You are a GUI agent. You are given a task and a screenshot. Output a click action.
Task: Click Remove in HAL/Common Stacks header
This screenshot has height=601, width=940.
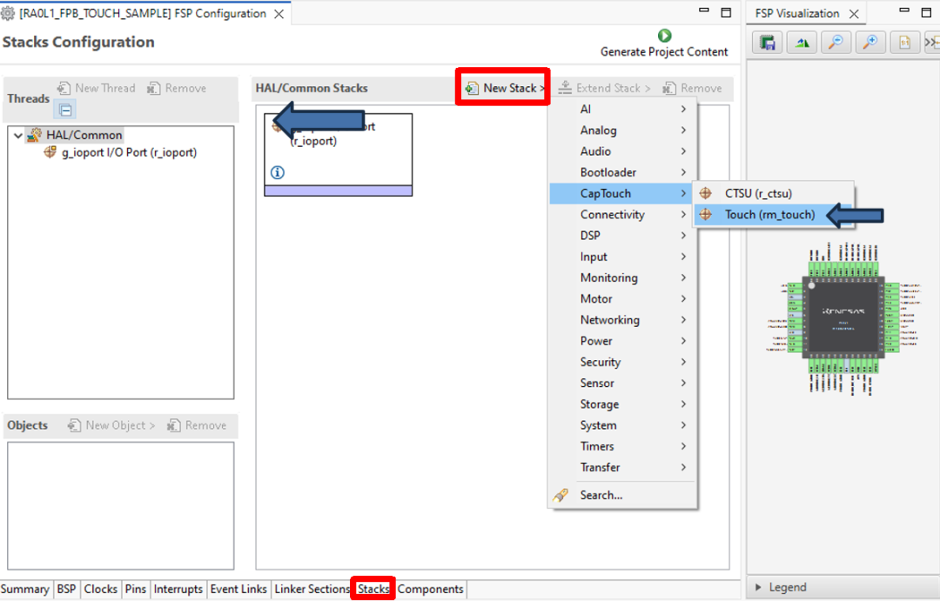pyautogui.click(x=693, y=88)
